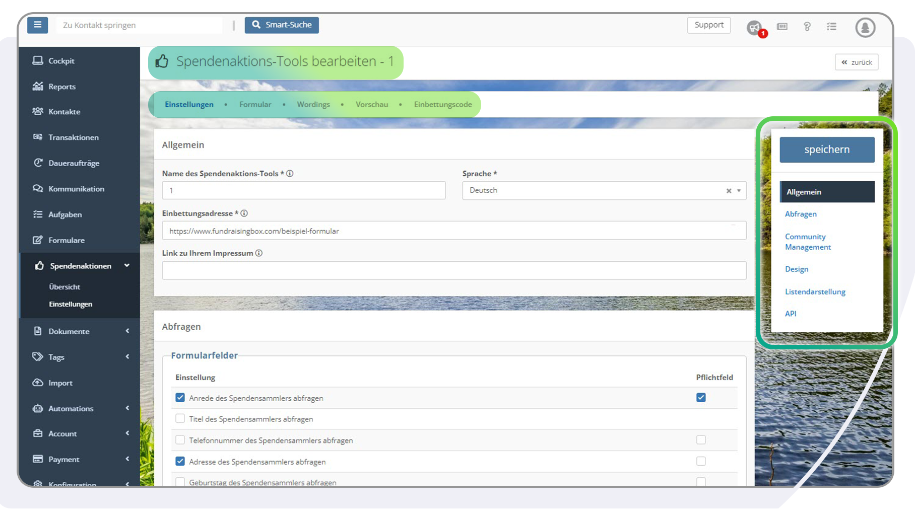The image size is (915, 515).
Task: Clear the Deutsch language selection
Action: pyautogui.click(x=729, y=191)
